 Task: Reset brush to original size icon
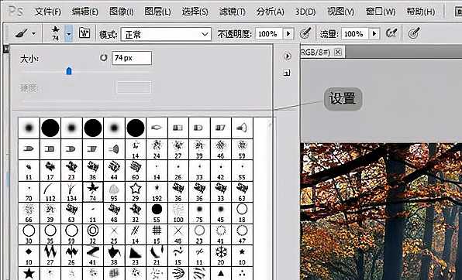(103, 58)
